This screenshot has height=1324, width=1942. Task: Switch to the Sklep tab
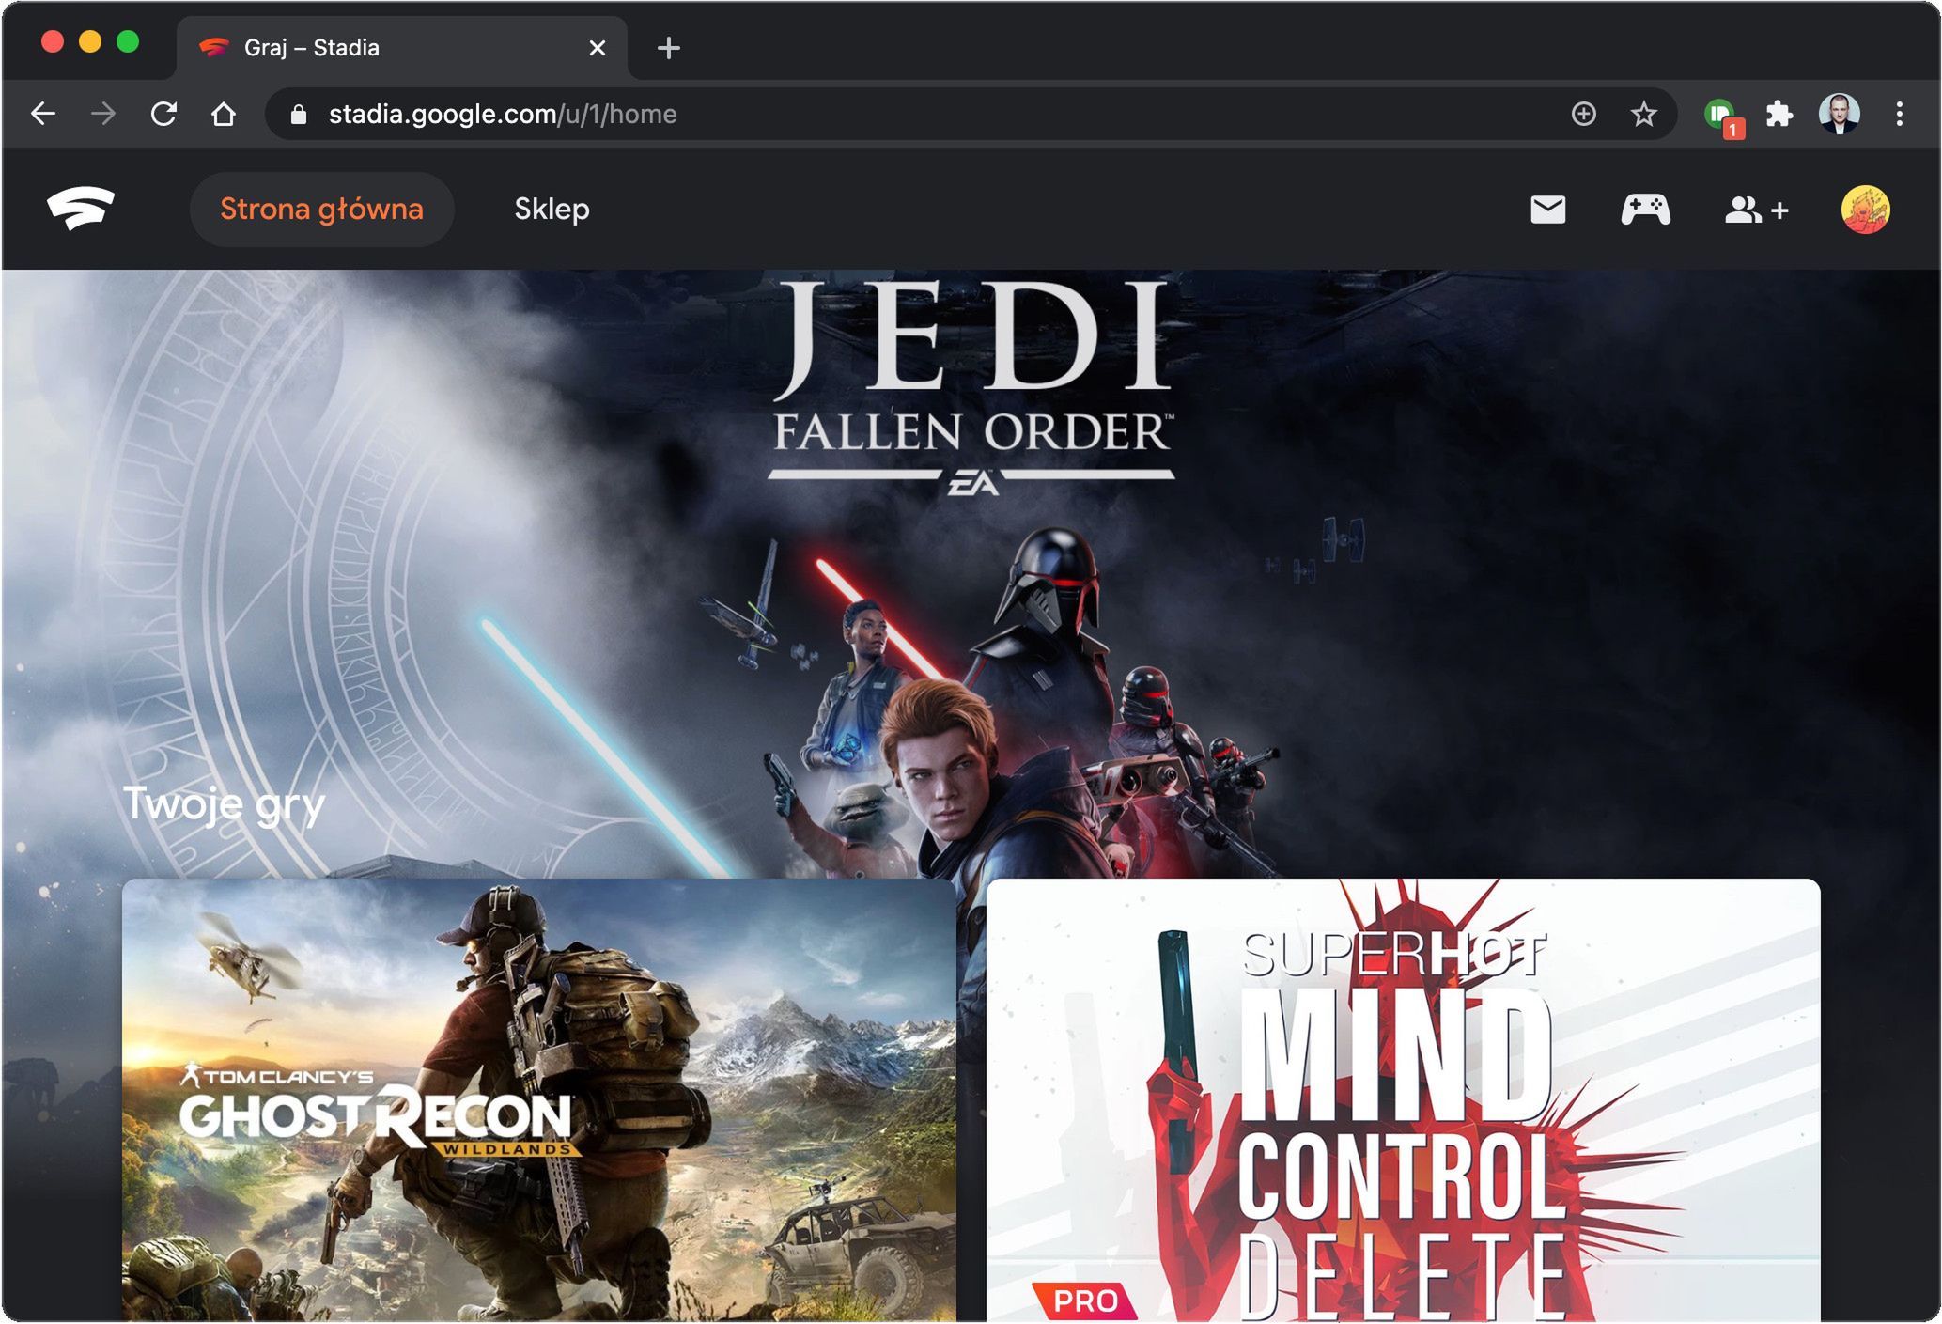tap(552, 209)
